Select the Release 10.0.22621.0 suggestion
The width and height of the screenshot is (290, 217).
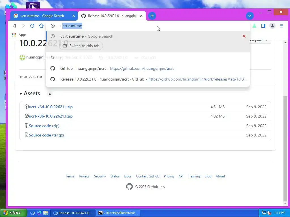(148, 79)
